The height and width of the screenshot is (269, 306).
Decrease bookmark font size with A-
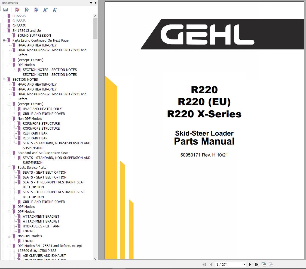coord(55,10)
